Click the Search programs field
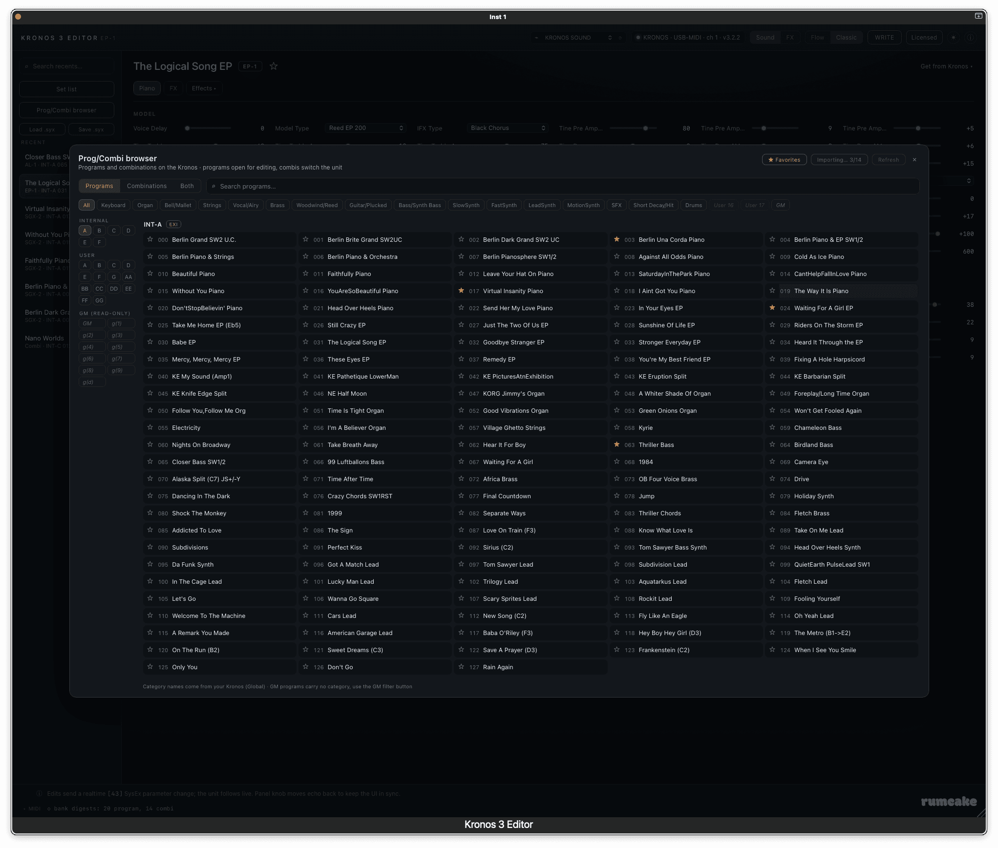 pos(563,186)
